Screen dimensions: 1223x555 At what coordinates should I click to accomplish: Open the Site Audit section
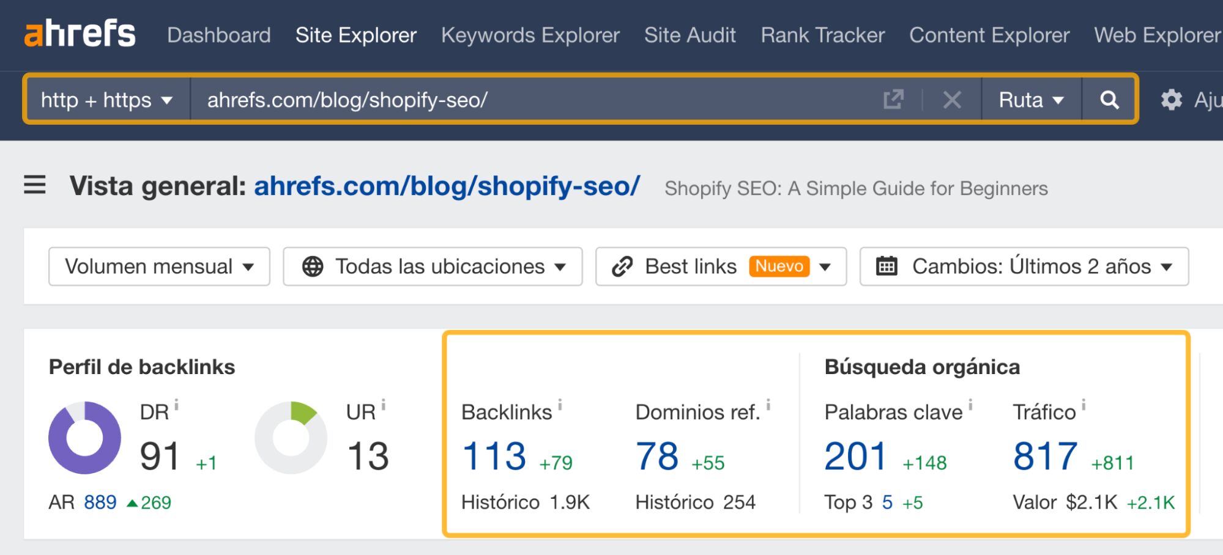coord(690,35)
